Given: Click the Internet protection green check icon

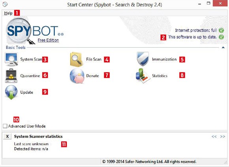Looking at the screenshot, I should pos(221,30).
